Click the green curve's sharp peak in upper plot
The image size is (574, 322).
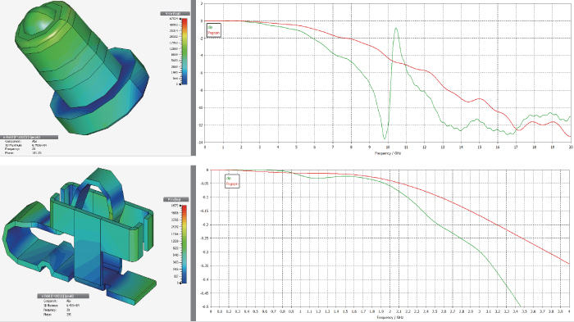click(396, 29)
